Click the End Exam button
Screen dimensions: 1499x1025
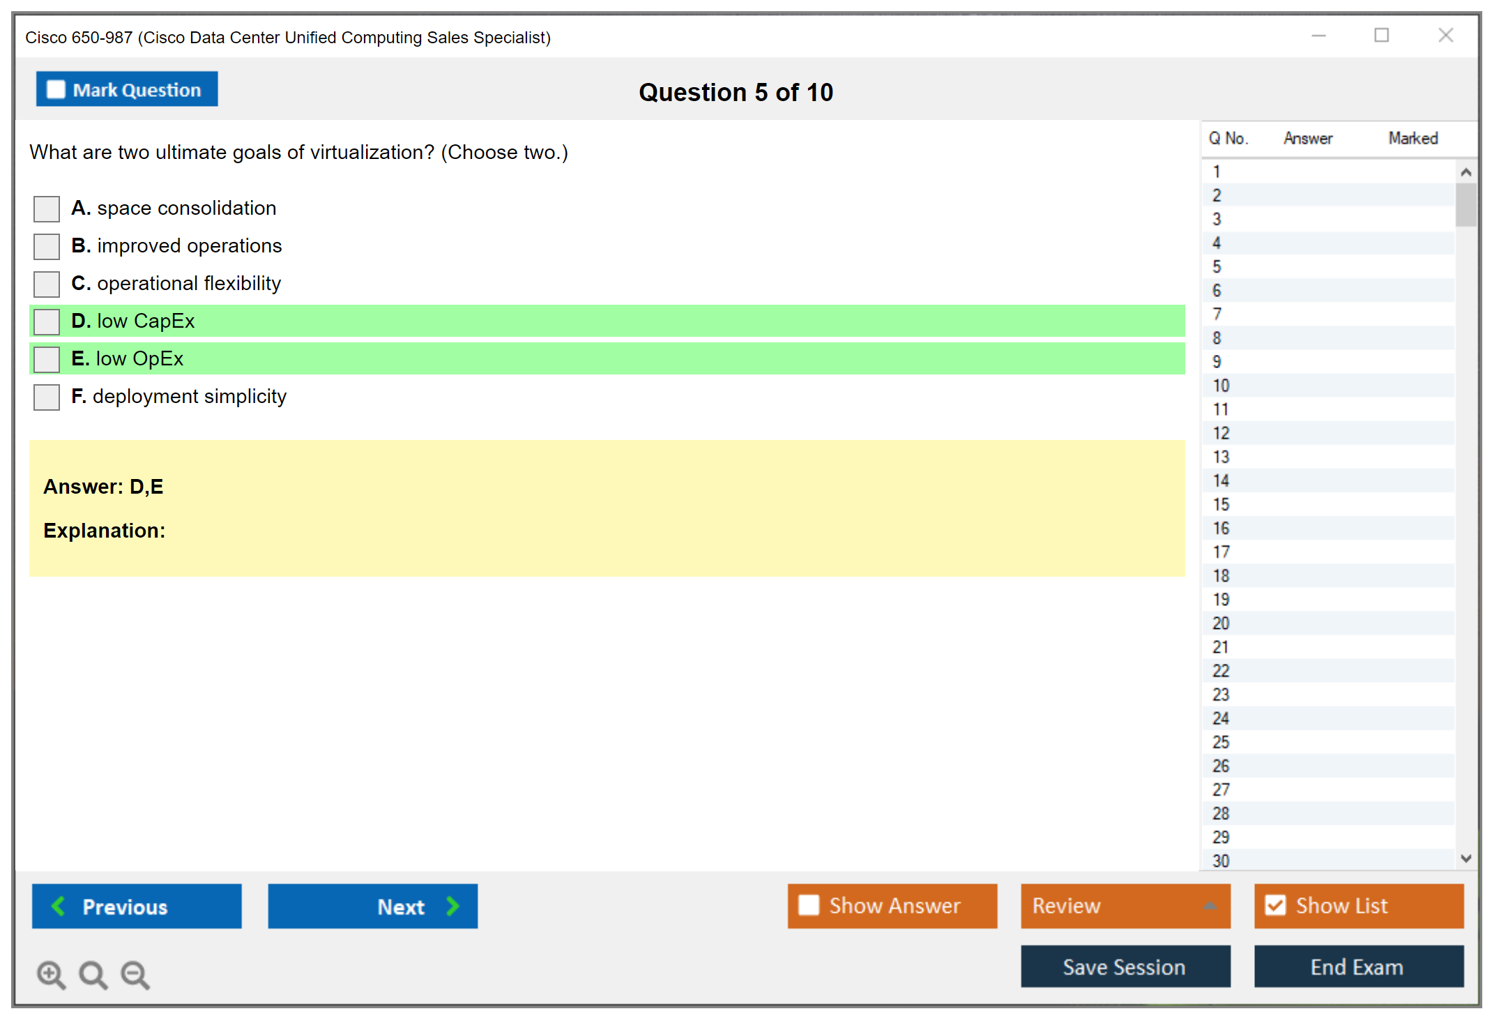(x=1357, y=966)
